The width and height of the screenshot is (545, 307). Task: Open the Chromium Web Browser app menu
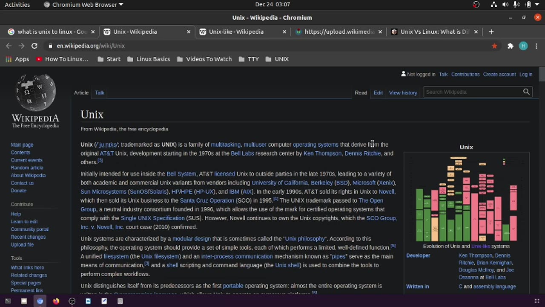pos(83,5)
